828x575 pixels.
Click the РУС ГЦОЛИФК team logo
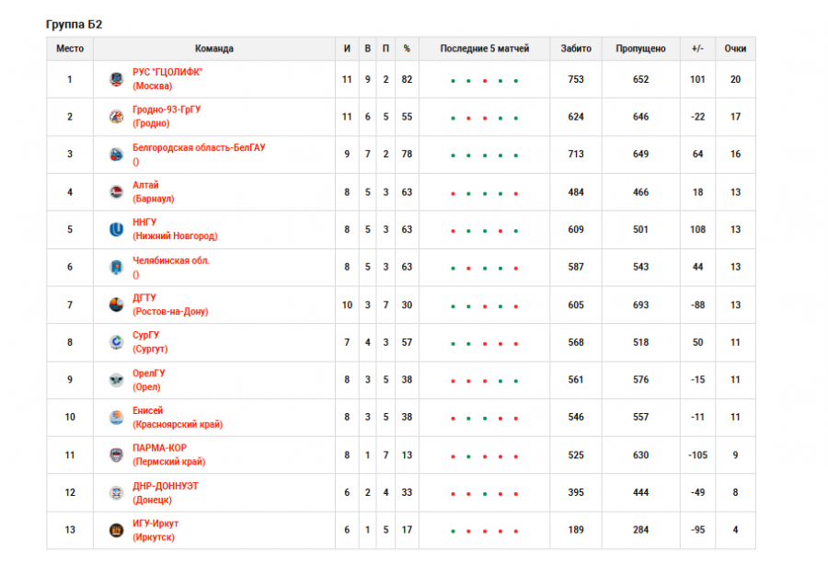click(x=116, y=79)
